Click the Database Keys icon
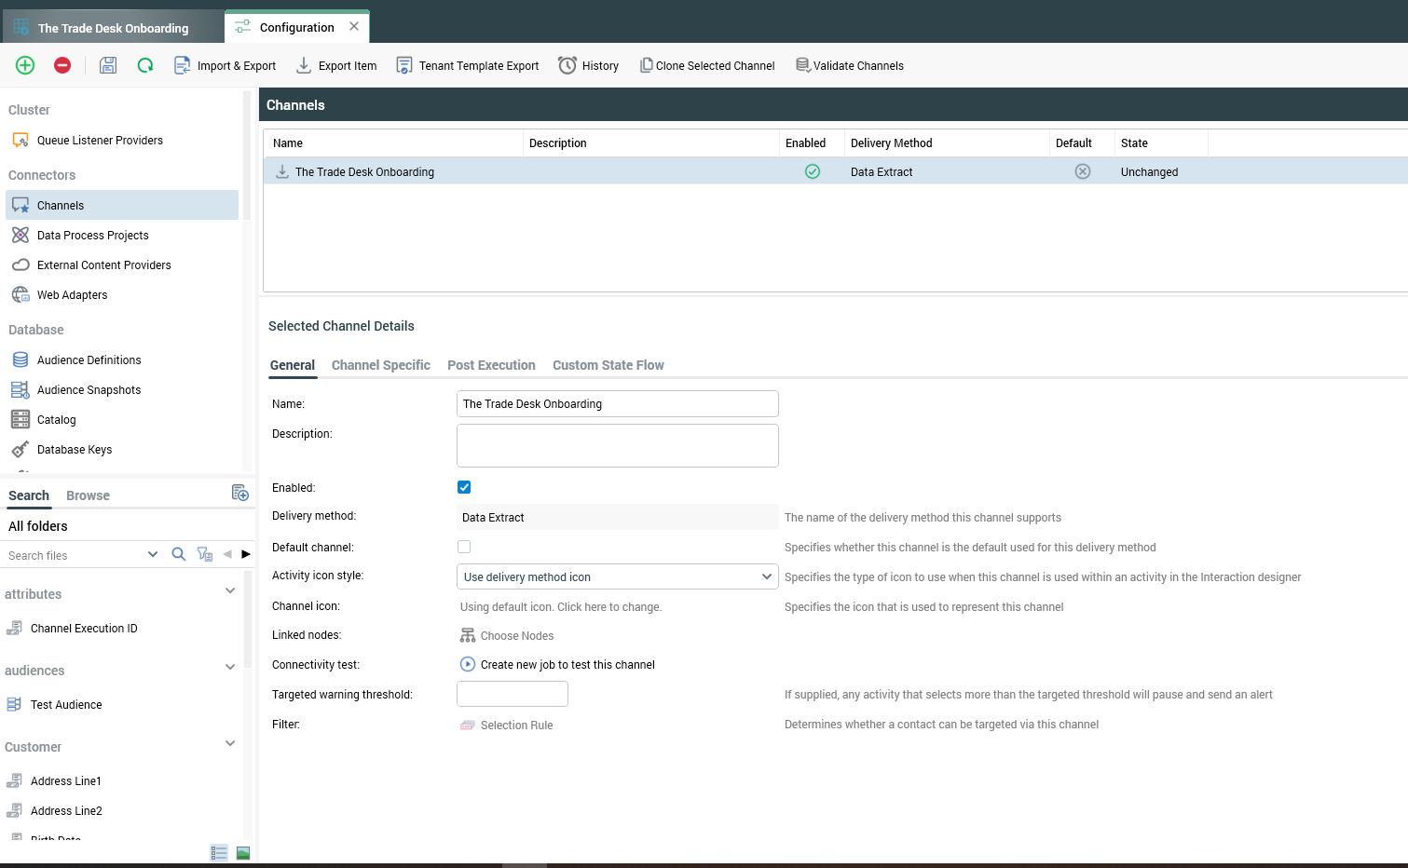1408x868 pixels. (21, 449)
